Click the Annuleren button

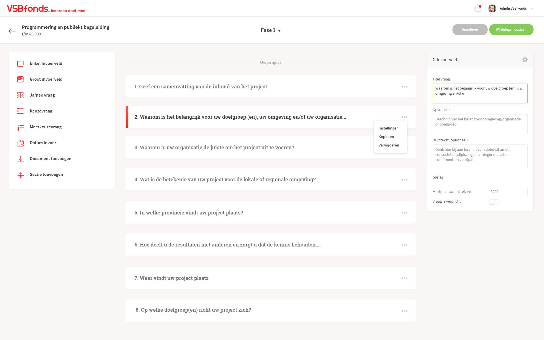(x=470, y=30)
